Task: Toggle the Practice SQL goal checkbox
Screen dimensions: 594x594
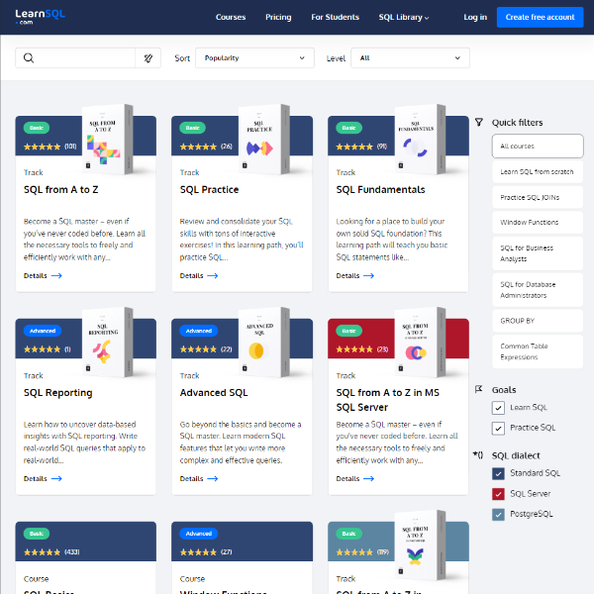Action: (x=498, y=429)
